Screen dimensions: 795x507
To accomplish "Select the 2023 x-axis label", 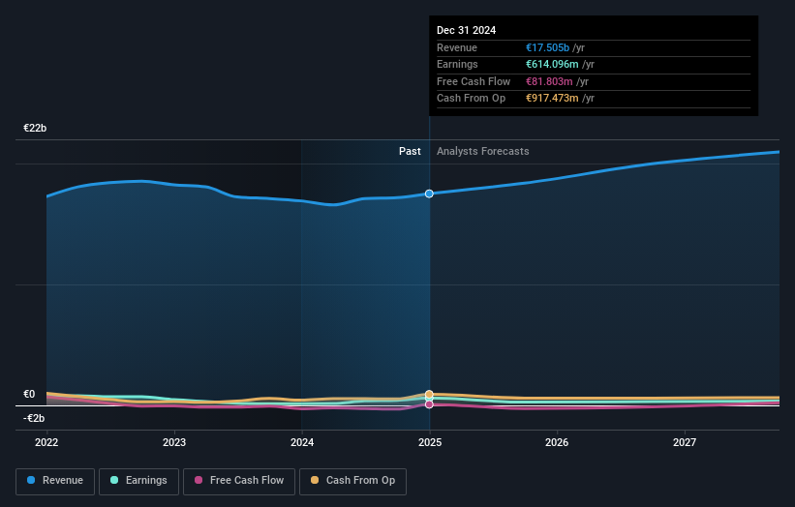I will 174,443.
